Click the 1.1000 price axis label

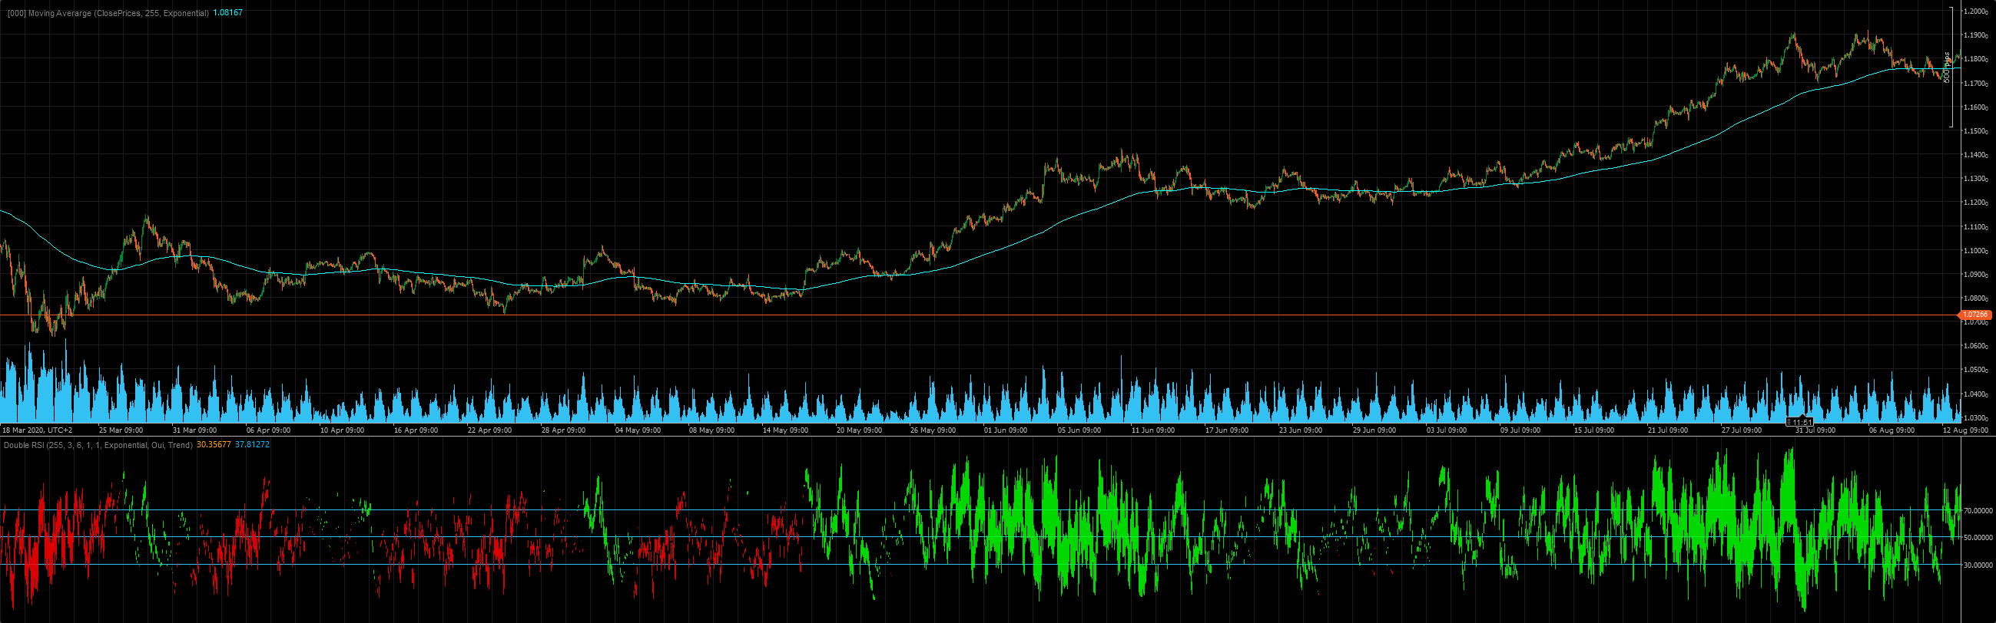pos(1978,251)
